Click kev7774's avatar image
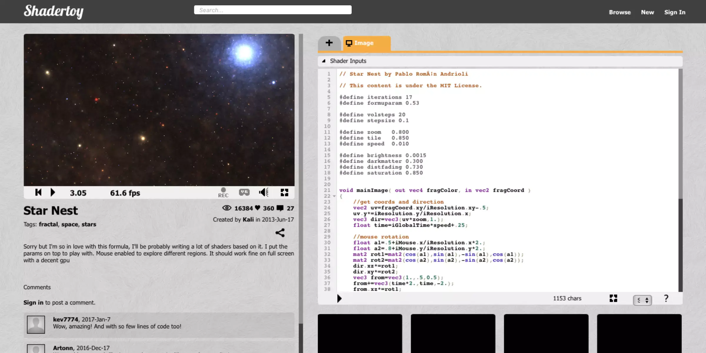Viewport: 706px width, 353px height. [x=36, y=324]
